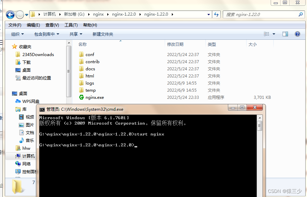Expand arrow after 计算机 in breadcrumb
This screenshot has width=307, height=197.
pyautogui.click(x=60, y=14)
